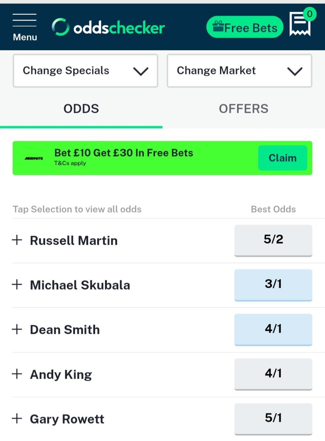Select Russell Martin 5/2 odds
325x441 pixels.
tap(273, 240)
